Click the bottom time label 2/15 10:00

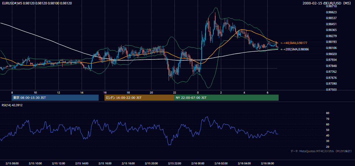35,164
